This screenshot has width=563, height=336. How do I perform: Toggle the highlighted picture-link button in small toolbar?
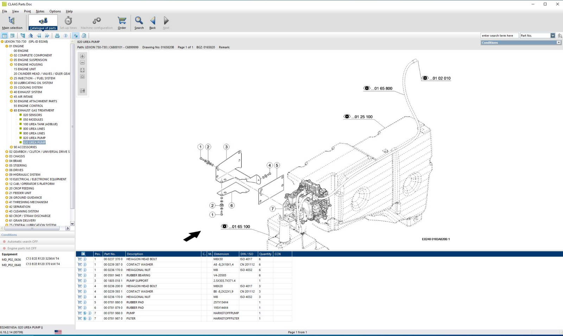[76, 35]
